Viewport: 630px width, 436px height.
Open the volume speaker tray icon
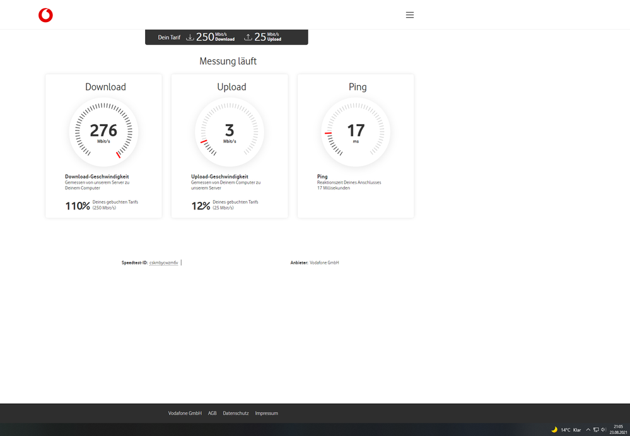click(x=604, y=430)
